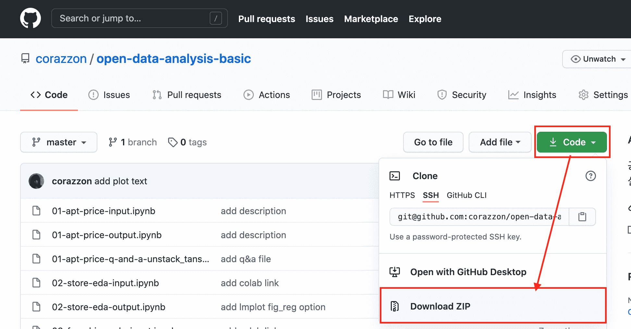Go to Marketplace
The width and height of the screenshot is (631, 329).
point(371,19)
